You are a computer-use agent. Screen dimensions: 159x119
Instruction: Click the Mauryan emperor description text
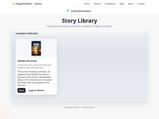(x=34, y=66)
